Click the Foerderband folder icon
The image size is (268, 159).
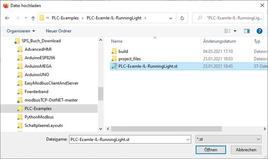(20, 92)
